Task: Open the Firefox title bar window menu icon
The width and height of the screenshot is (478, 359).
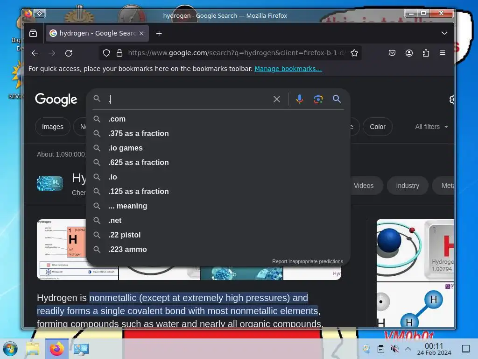Action: [x=28, y=14]
